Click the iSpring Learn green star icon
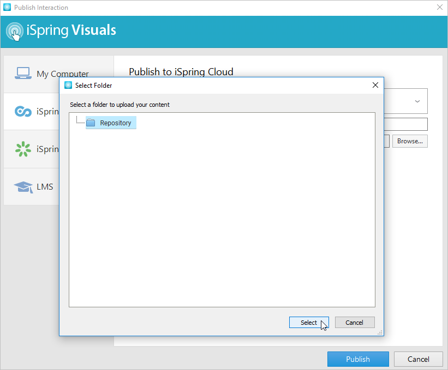Screen dimensions: 448x370 point(23,149)
